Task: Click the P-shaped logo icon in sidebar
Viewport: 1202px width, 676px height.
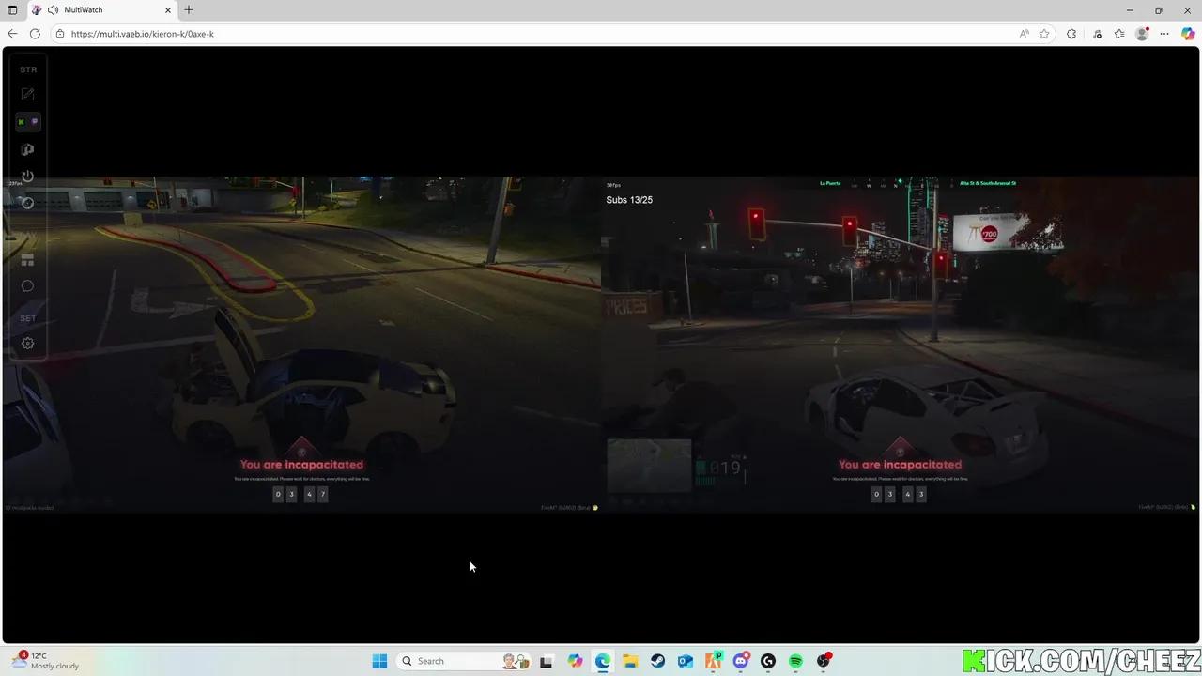Action: [x=28, y=149]
